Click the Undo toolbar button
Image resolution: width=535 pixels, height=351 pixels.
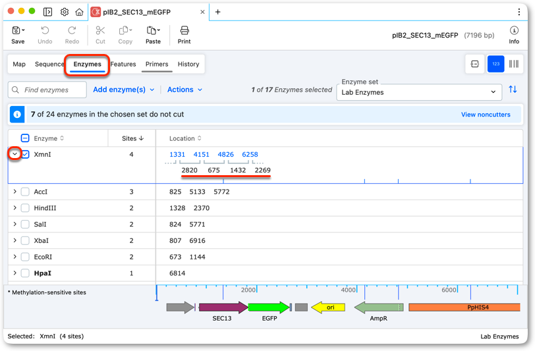[45, 35]
